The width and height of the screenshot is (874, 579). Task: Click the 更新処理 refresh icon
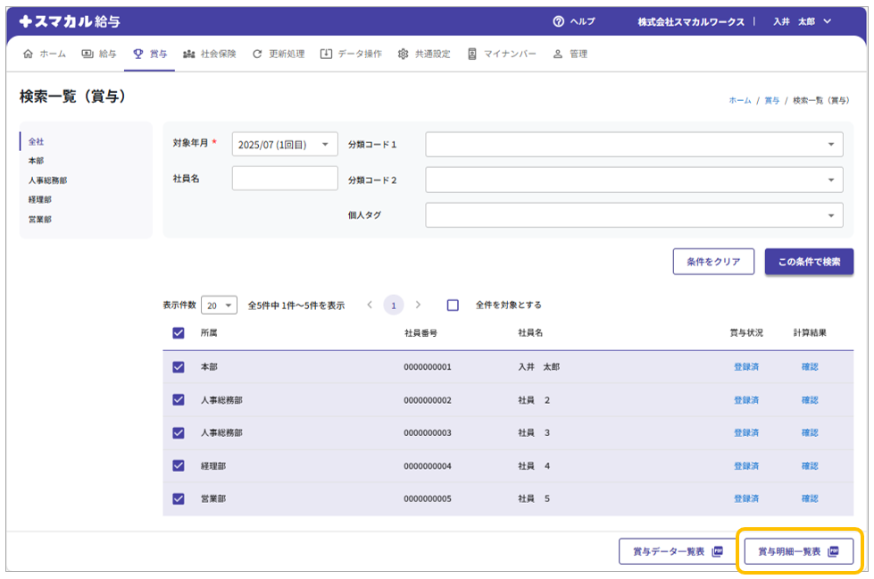tap(258, 54)
